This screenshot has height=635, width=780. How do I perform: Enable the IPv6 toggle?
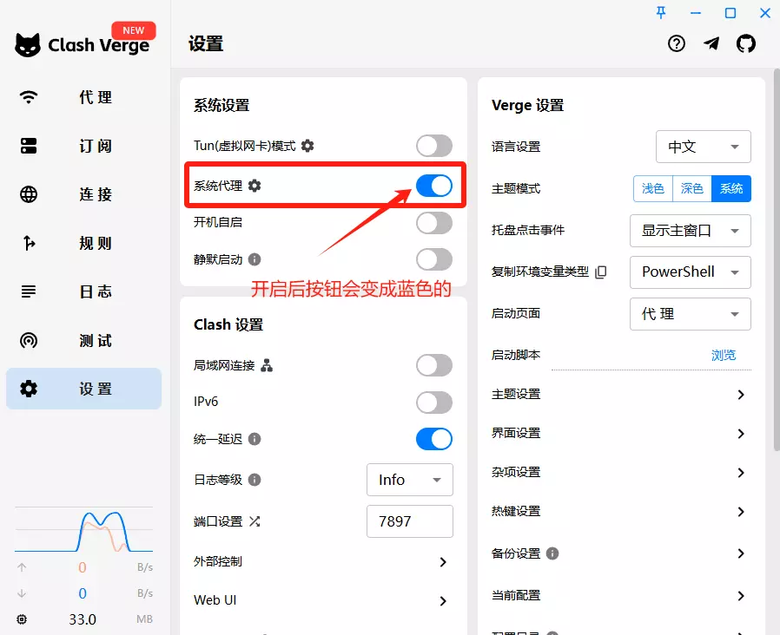[433, 403]
